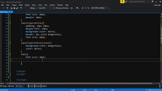Image resolution: width=162 pixels, height=91 pixels.
Task: Click the split editor handle above scrollbar
Action: [x=161, y=14]
